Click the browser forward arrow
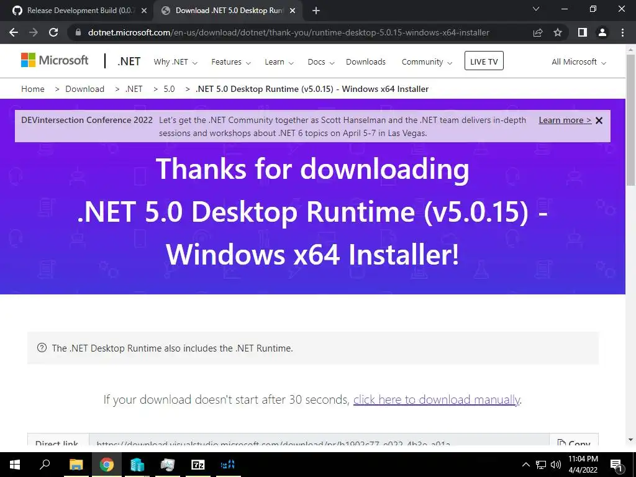The height and width of the screenshot is (477, 636). (x=34, y=32)
